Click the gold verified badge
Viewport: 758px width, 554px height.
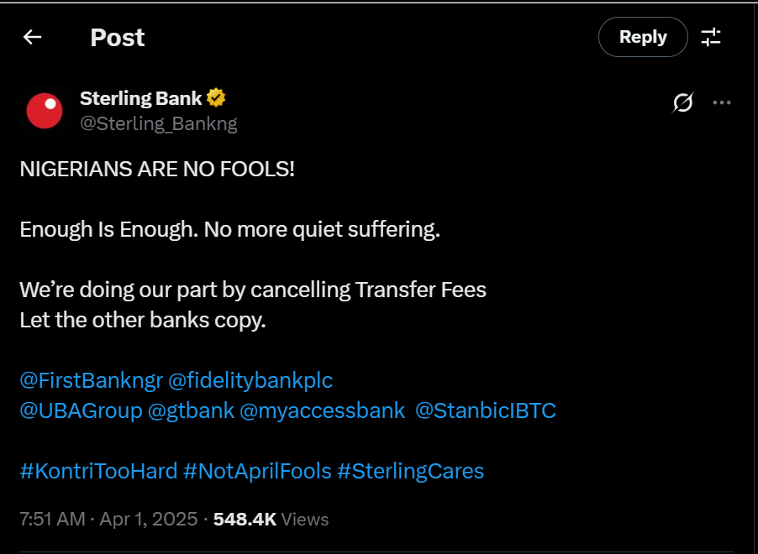(216, 98)
